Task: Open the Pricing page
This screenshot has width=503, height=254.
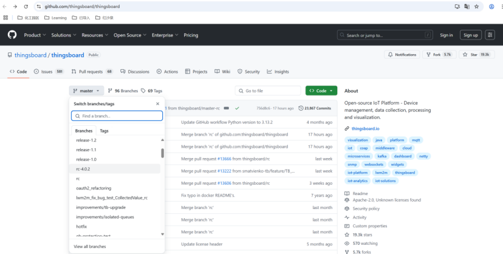Action: 191,35
